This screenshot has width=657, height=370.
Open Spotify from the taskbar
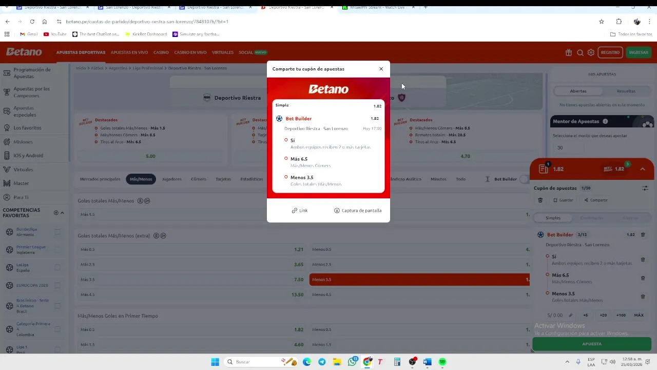442,362
